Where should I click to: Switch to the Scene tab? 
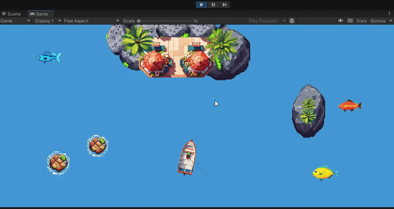coord(11,14)
